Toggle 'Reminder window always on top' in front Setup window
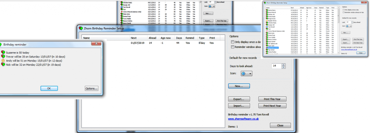The width and height of the screenshot is (370, 133). point(233,47)
